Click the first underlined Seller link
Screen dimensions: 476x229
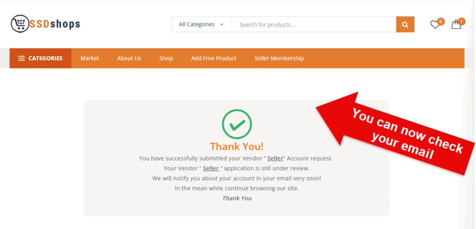276,158
